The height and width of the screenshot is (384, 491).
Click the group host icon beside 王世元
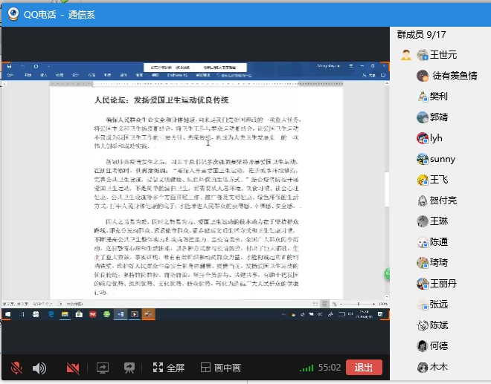coord(405,55)
